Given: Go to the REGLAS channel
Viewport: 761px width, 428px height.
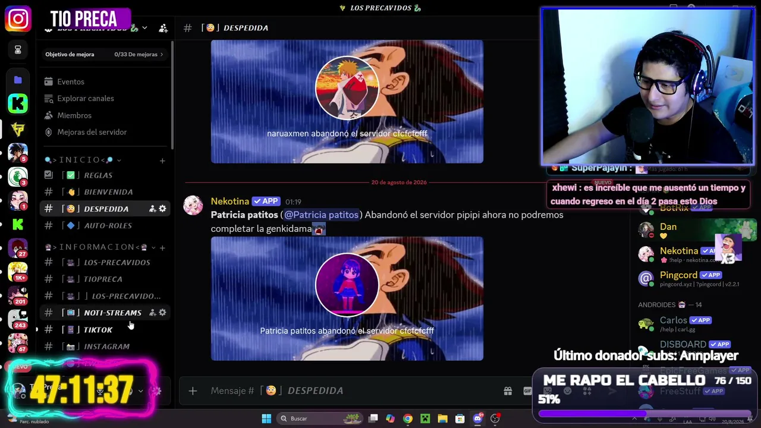Looking at the screenshot, I should (105, 175).
